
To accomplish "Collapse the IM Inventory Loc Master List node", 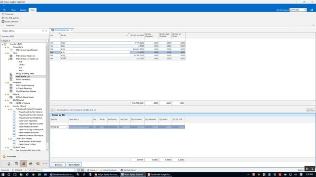I will 8,59.
